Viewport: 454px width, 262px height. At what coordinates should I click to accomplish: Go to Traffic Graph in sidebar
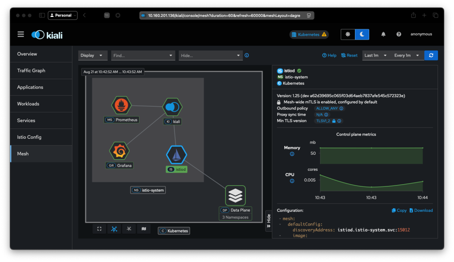pyautogui.click(x=31, y=70)
